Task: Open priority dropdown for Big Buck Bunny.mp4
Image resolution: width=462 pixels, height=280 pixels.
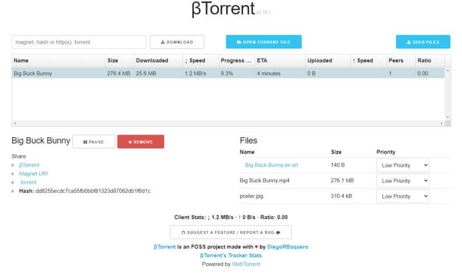Action: (x=403, y=181)
